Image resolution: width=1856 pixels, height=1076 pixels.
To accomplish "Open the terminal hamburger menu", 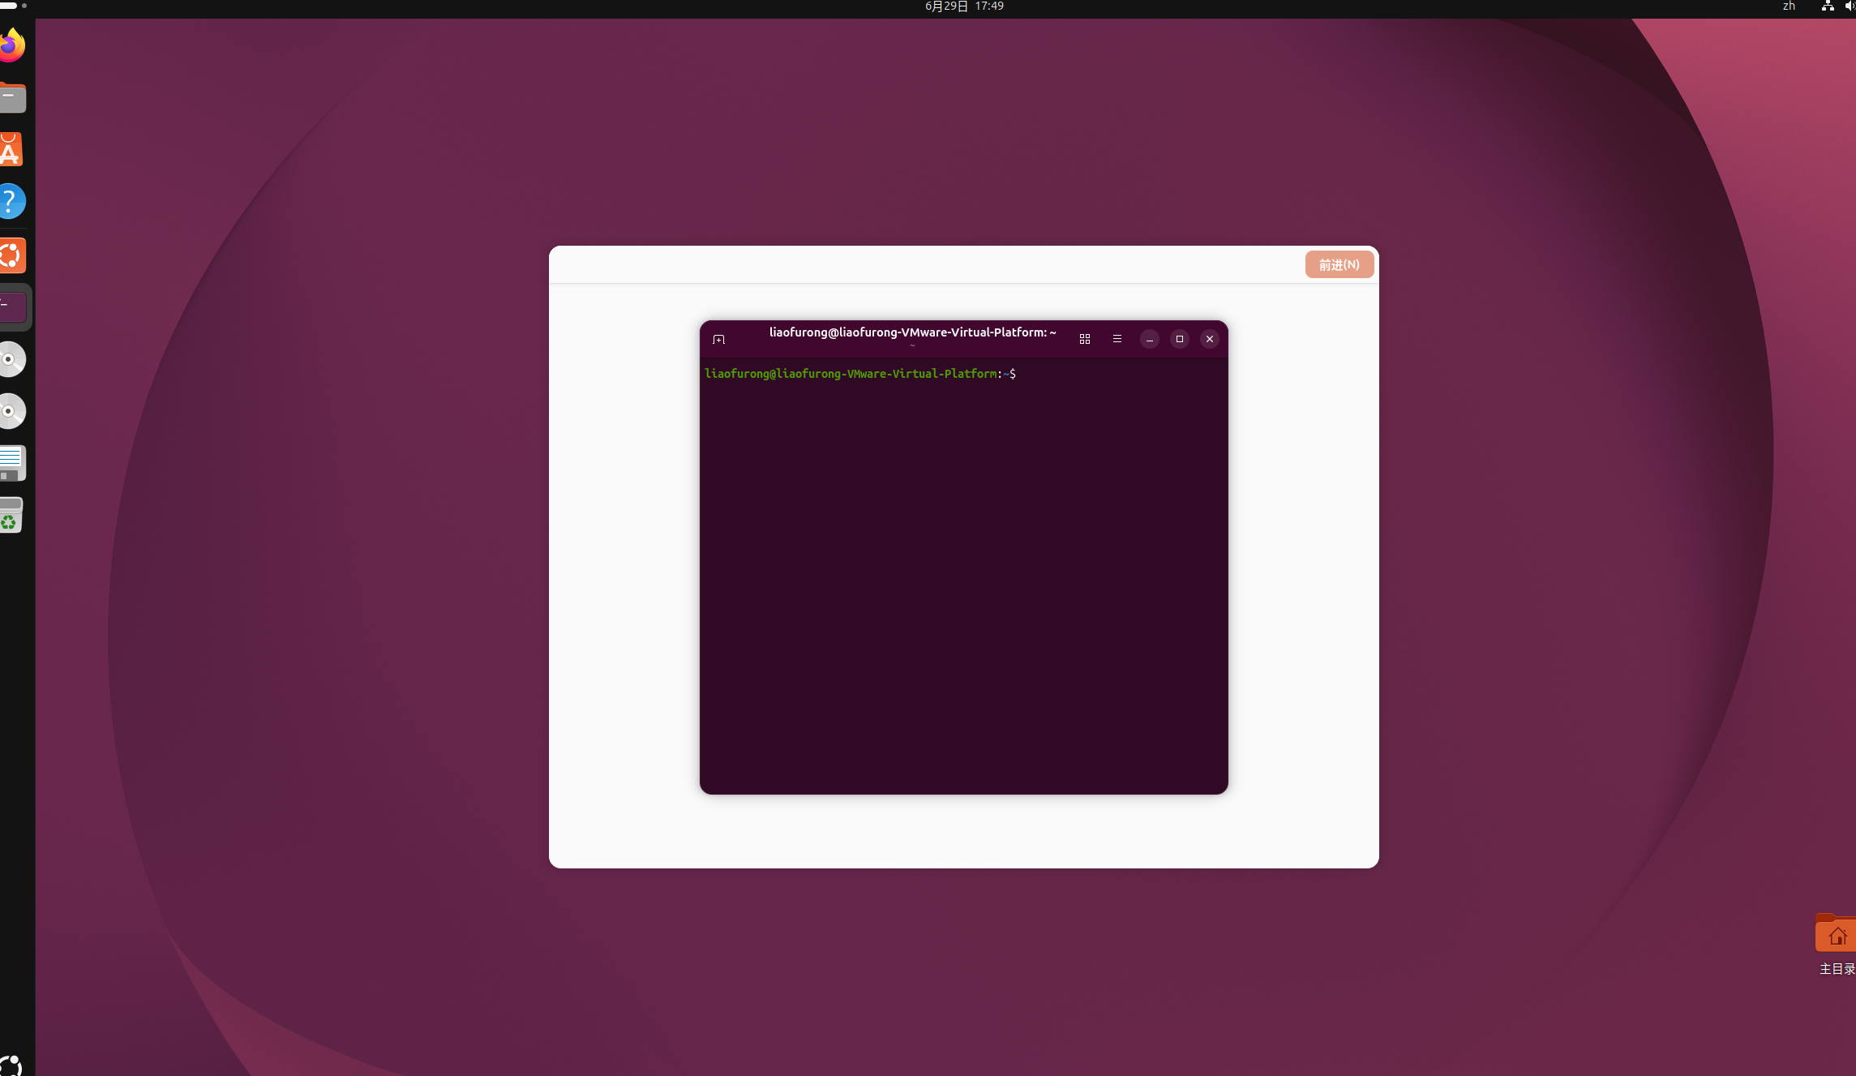I will click(x=1117, y=339).
